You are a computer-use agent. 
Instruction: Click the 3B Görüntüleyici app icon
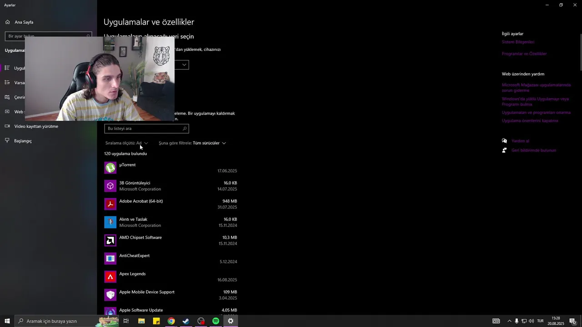[x=110, y=186]
